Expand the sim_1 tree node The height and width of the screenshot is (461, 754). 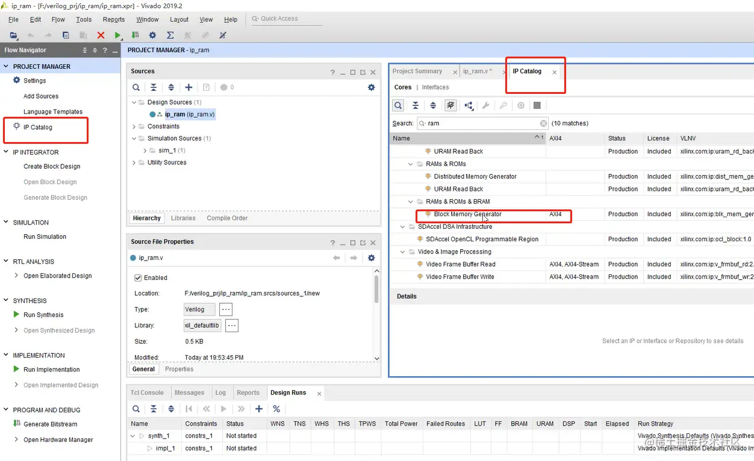pos(145,150)
